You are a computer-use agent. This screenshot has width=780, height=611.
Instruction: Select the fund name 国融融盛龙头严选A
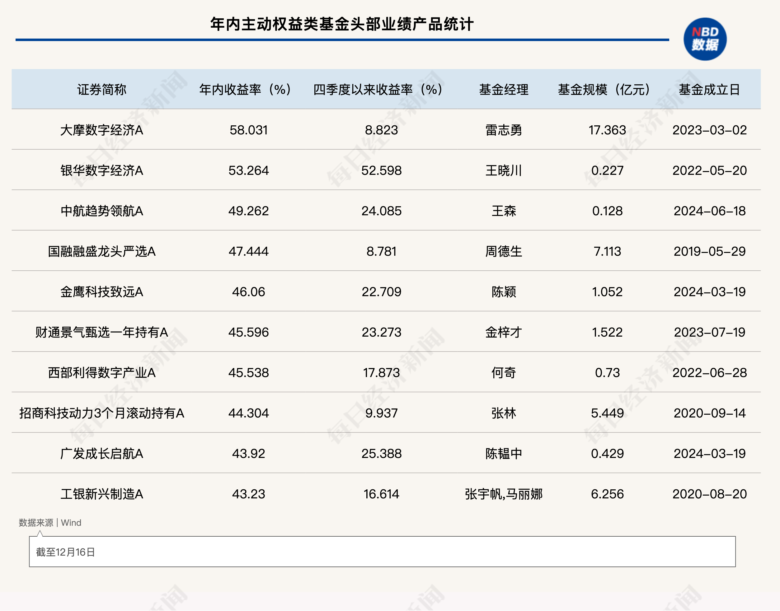[102, 251]
